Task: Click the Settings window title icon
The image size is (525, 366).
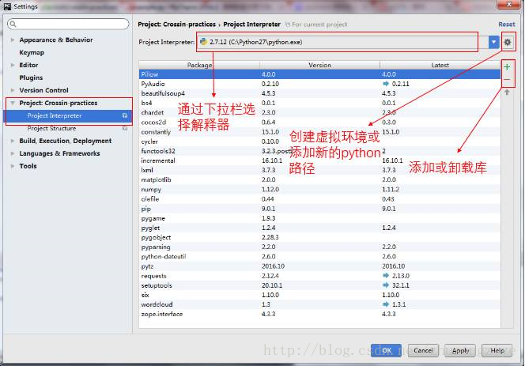Action: pos(7,6)
